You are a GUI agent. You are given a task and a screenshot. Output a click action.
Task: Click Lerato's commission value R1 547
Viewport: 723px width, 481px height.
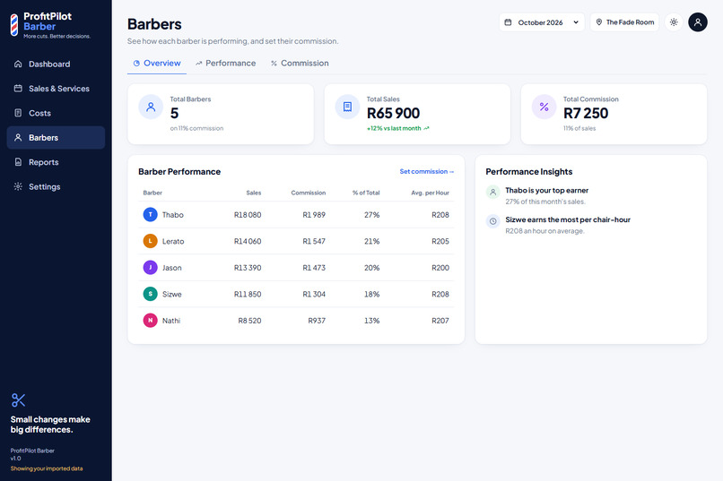[x=314, y=241]
